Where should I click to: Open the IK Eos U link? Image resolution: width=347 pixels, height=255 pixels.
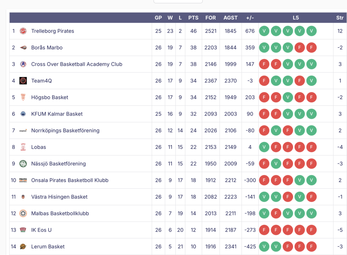tap(41, 230)
